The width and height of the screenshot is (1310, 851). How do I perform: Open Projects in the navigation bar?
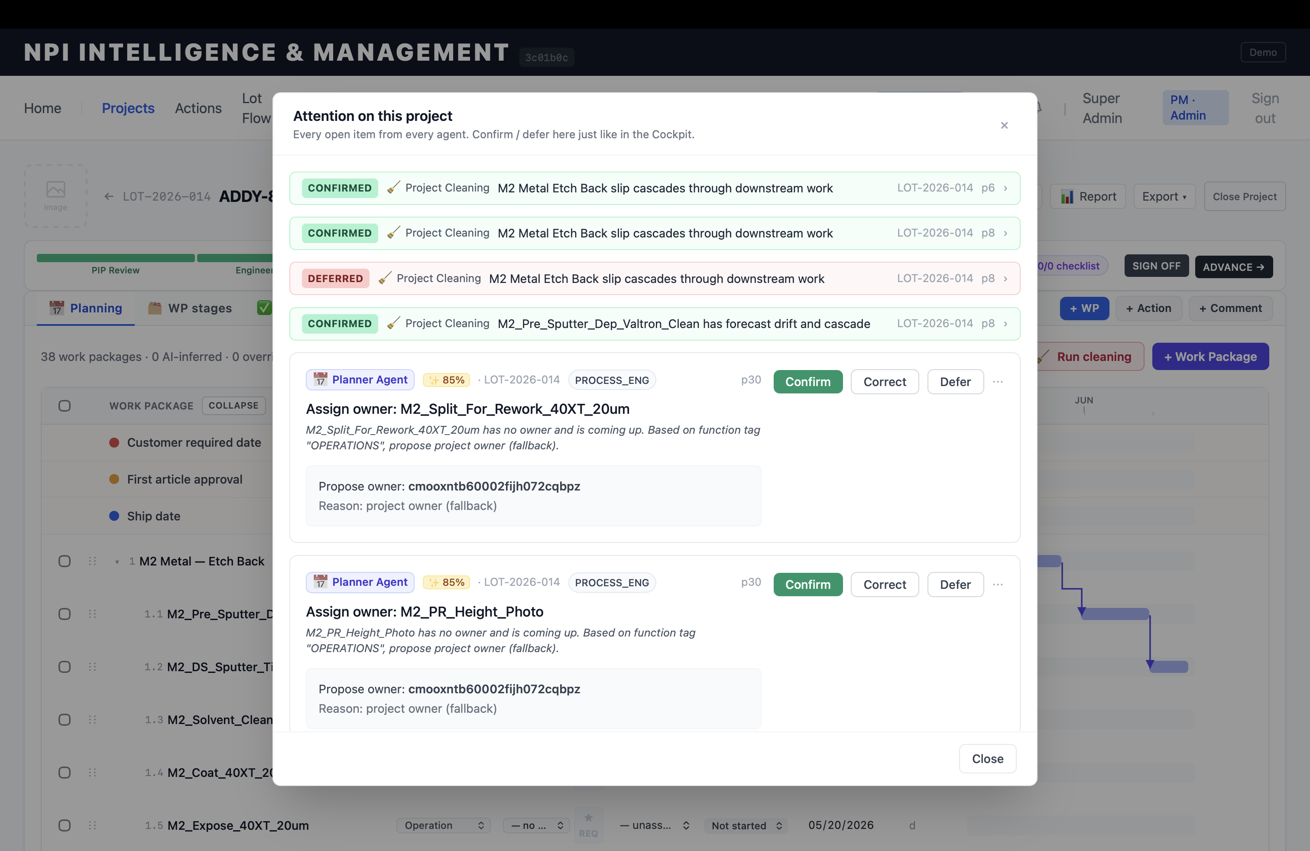pyautogui.click(x=128, y=108)
